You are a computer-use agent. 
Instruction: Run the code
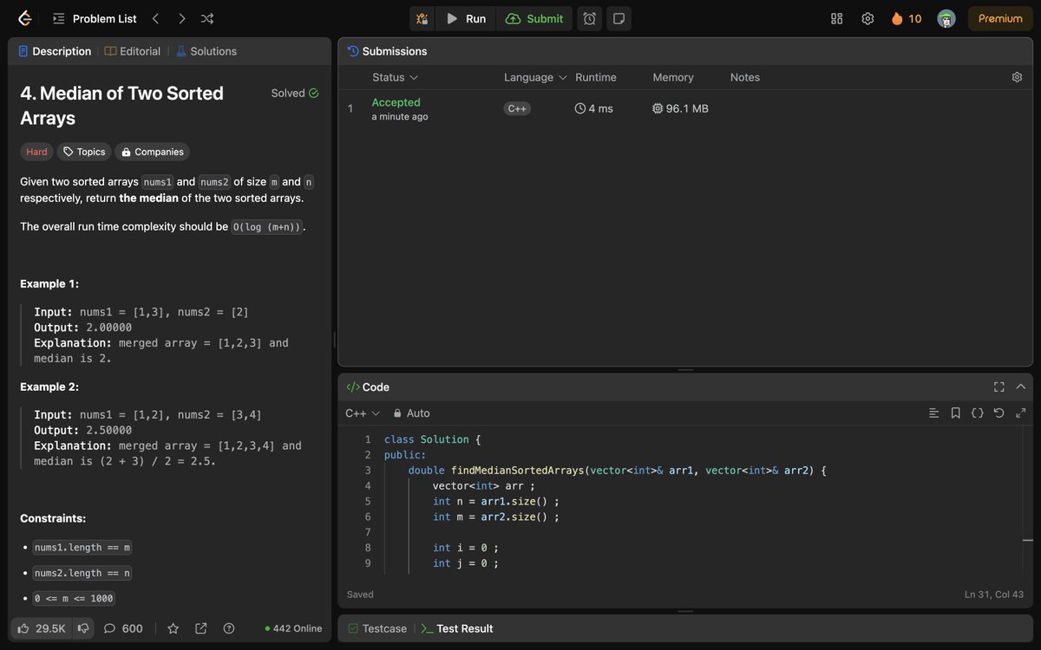[466, 18]
